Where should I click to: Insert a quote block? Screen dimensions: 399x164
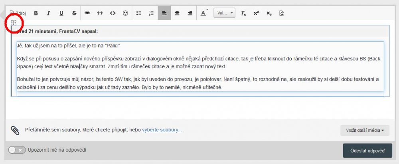100,13
